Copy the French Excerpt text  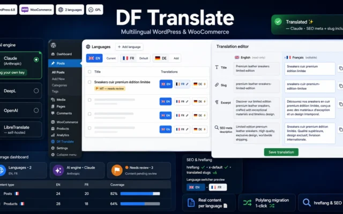[x=341, y=104]
